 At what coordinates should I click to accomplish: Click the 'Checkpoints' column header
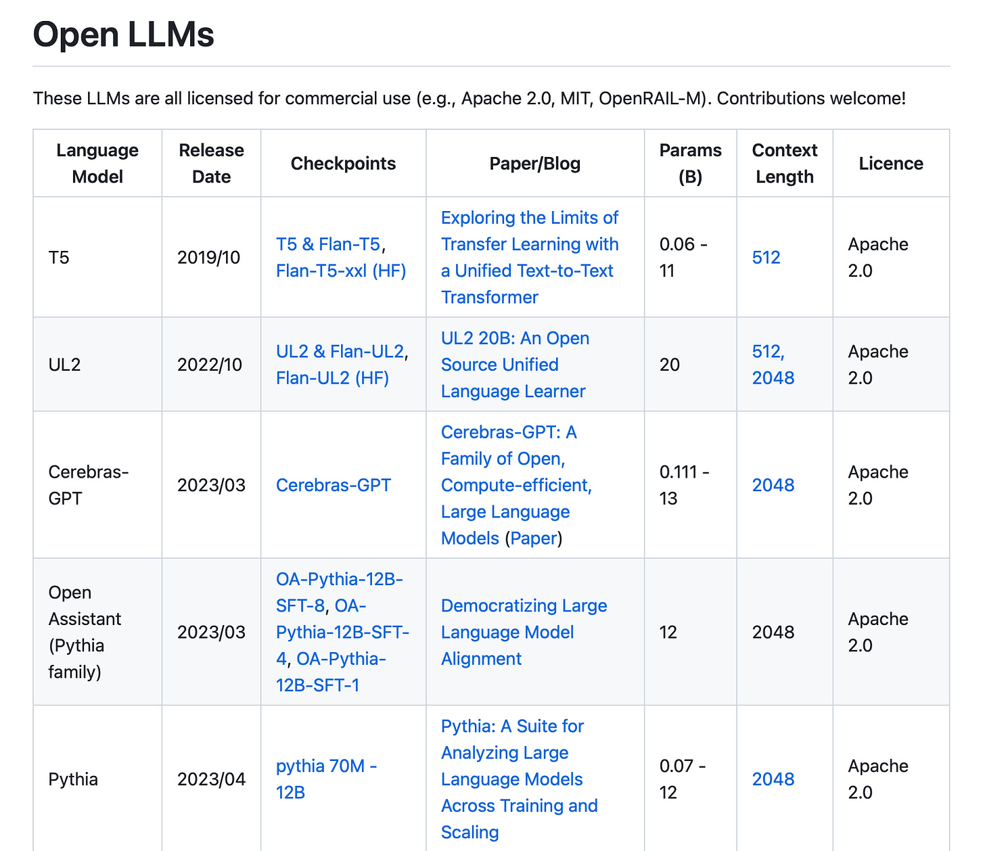click(343, 163)
